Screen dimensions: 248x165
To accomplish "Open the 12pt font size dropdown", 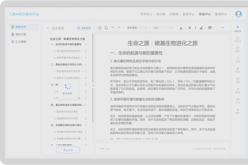I will tap(163, 28).
